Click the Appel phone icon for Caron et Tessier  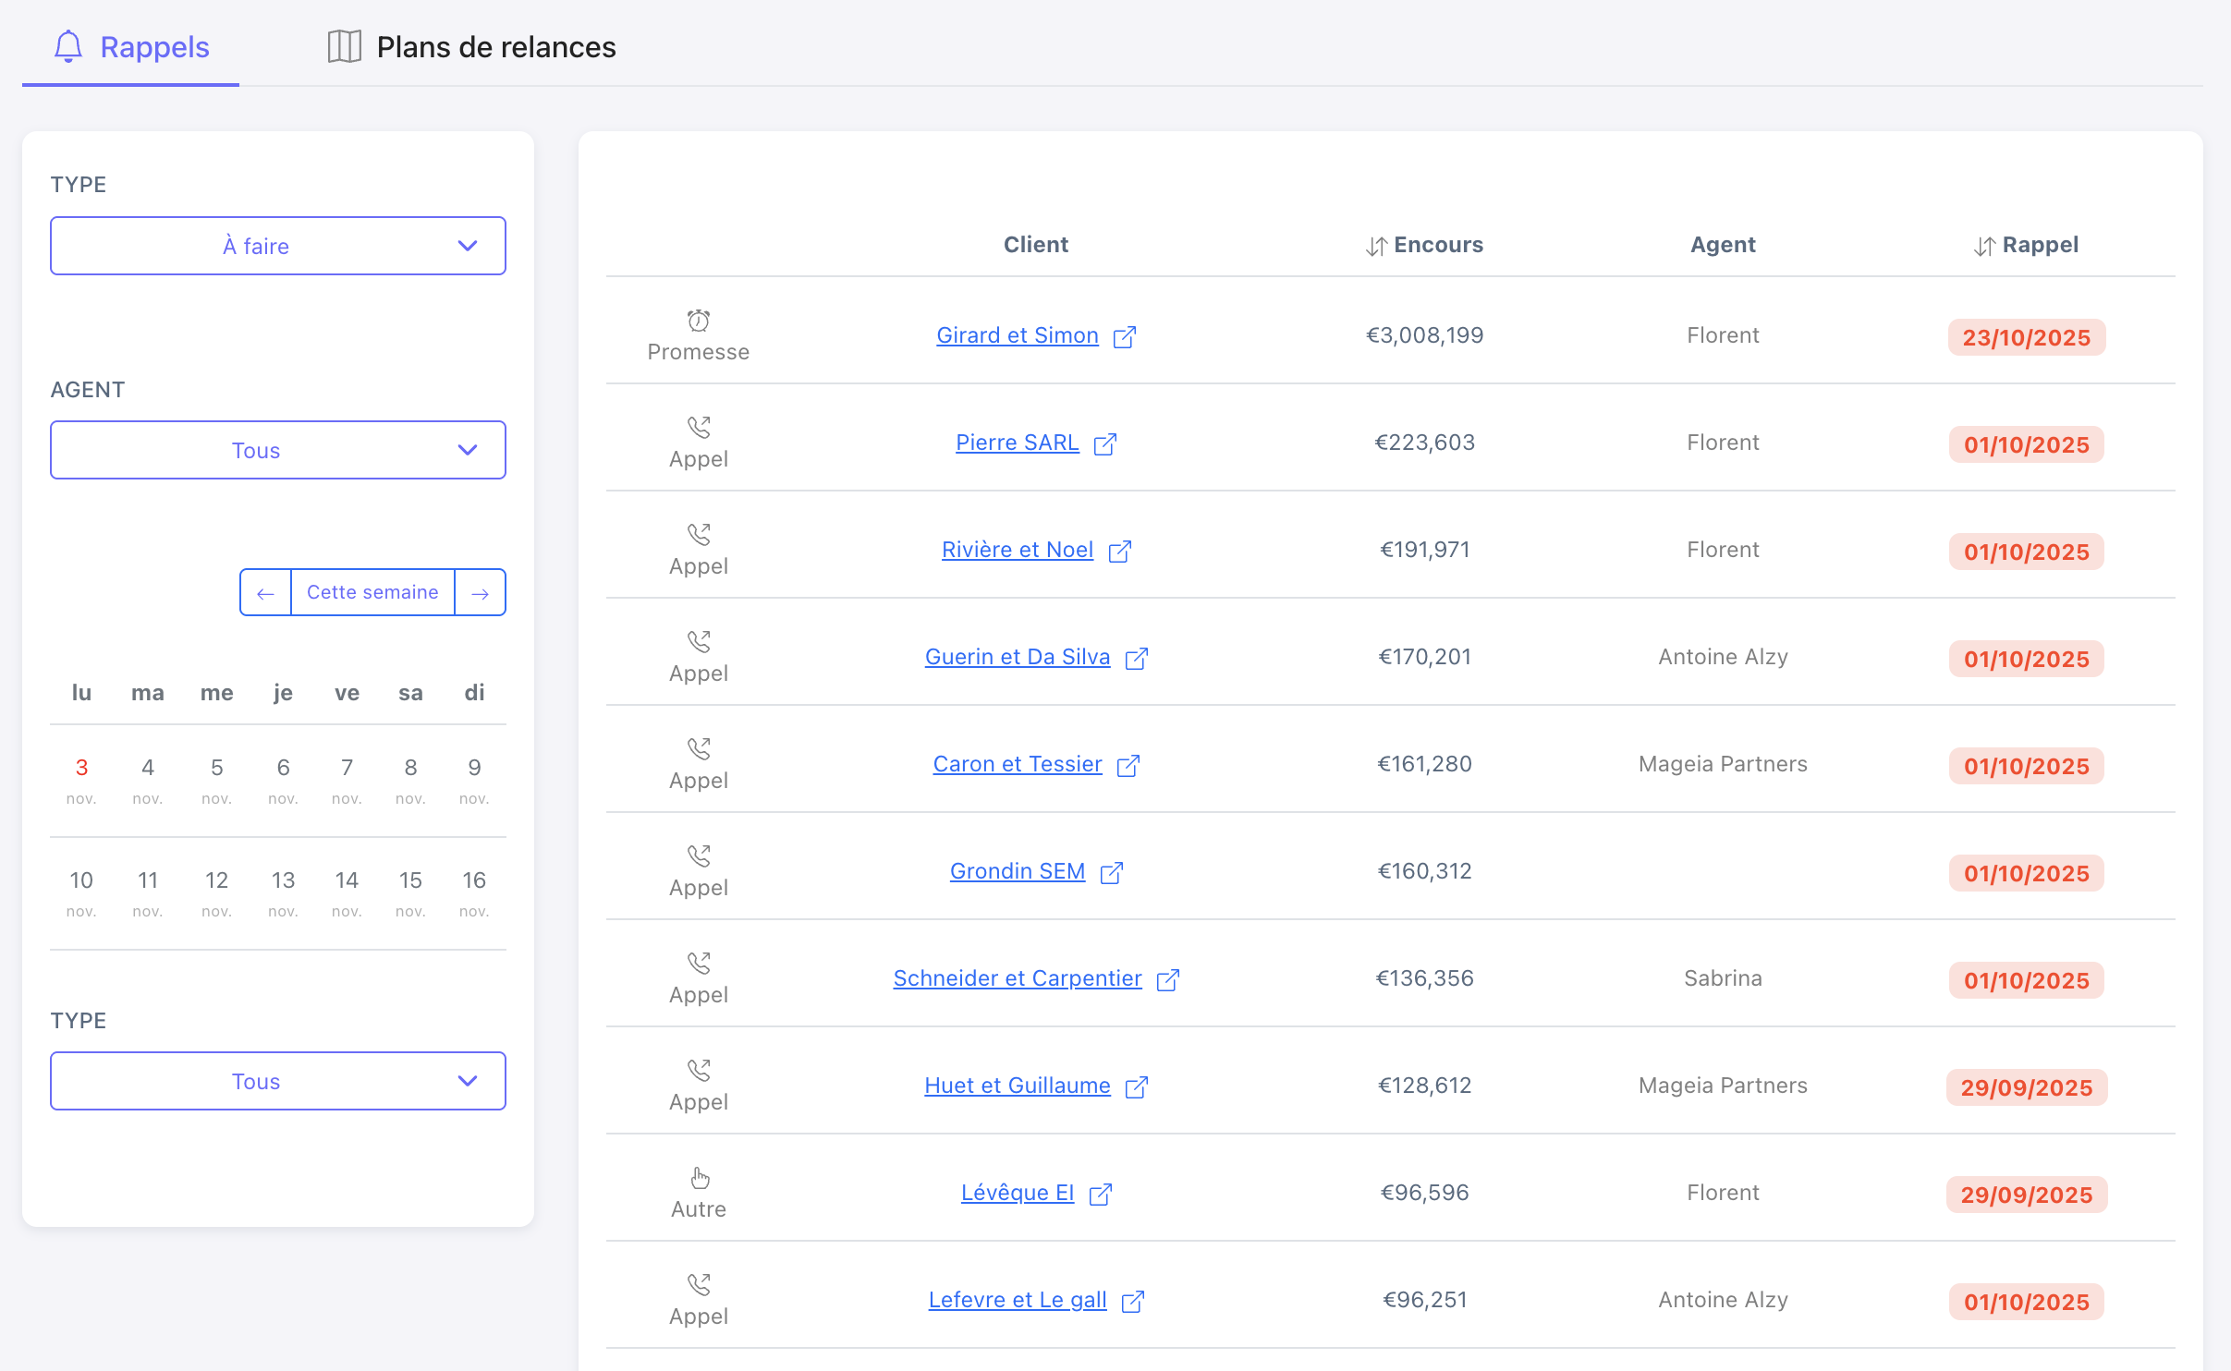point(699,749)
